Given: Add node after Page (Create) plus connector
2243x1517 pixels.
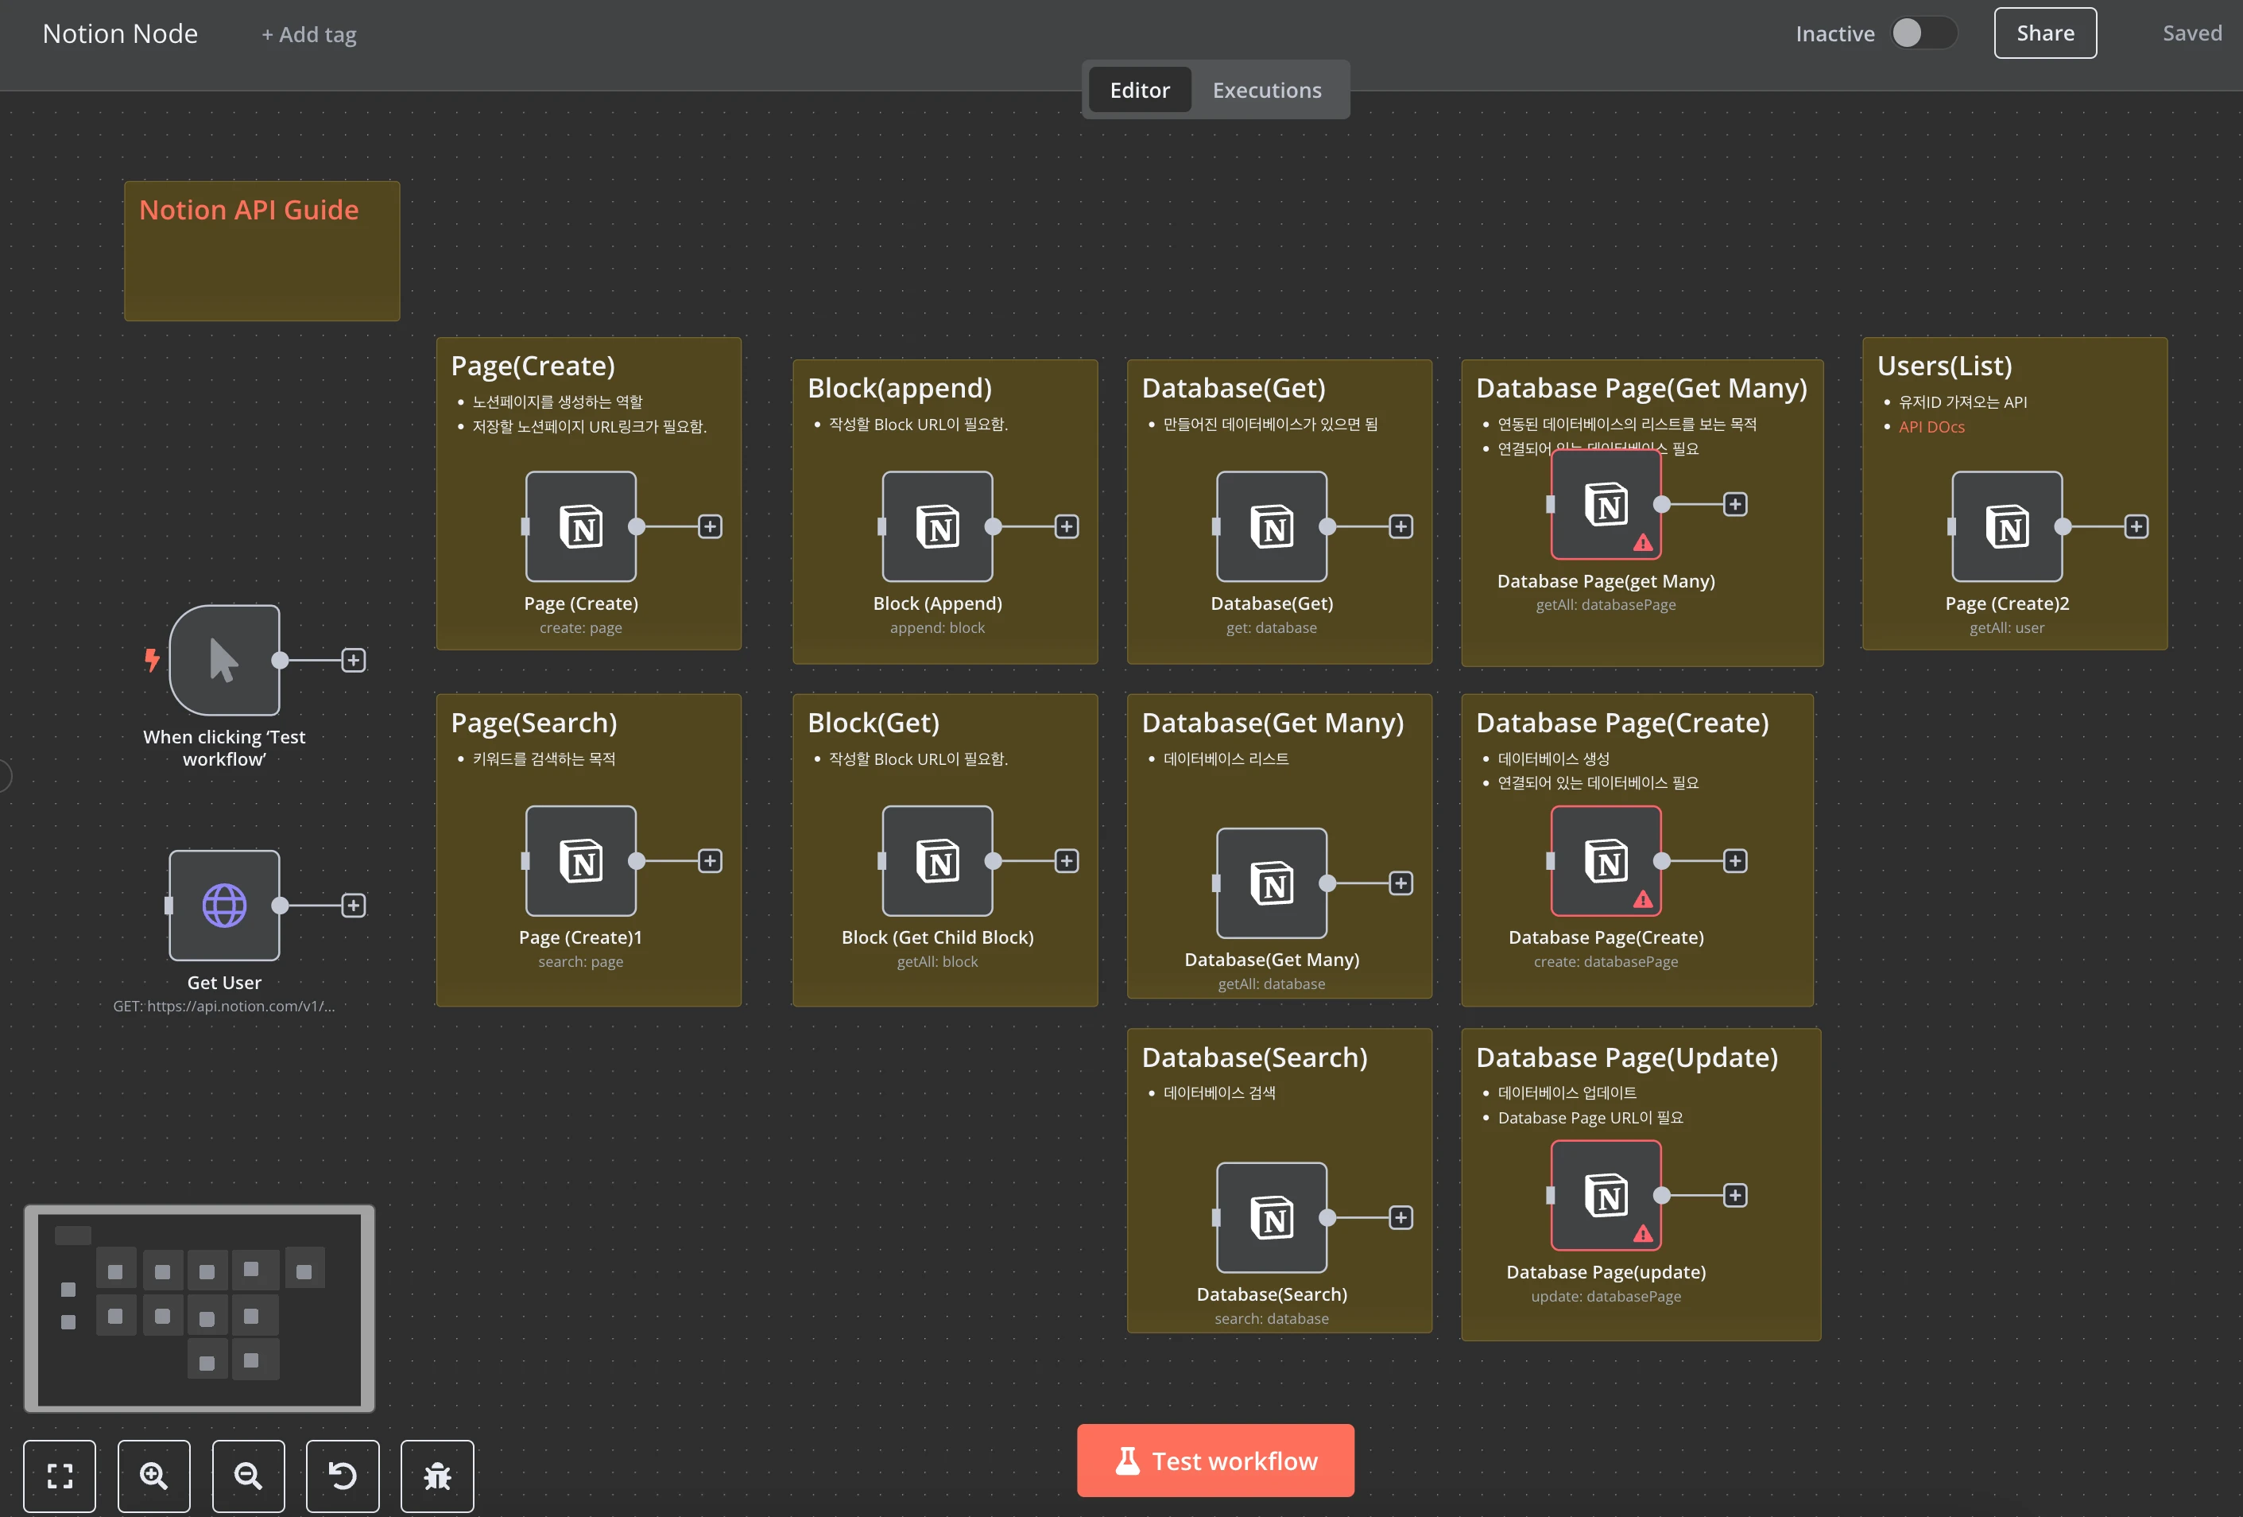Looking at the screenshot, I should (x=711, y=526).
